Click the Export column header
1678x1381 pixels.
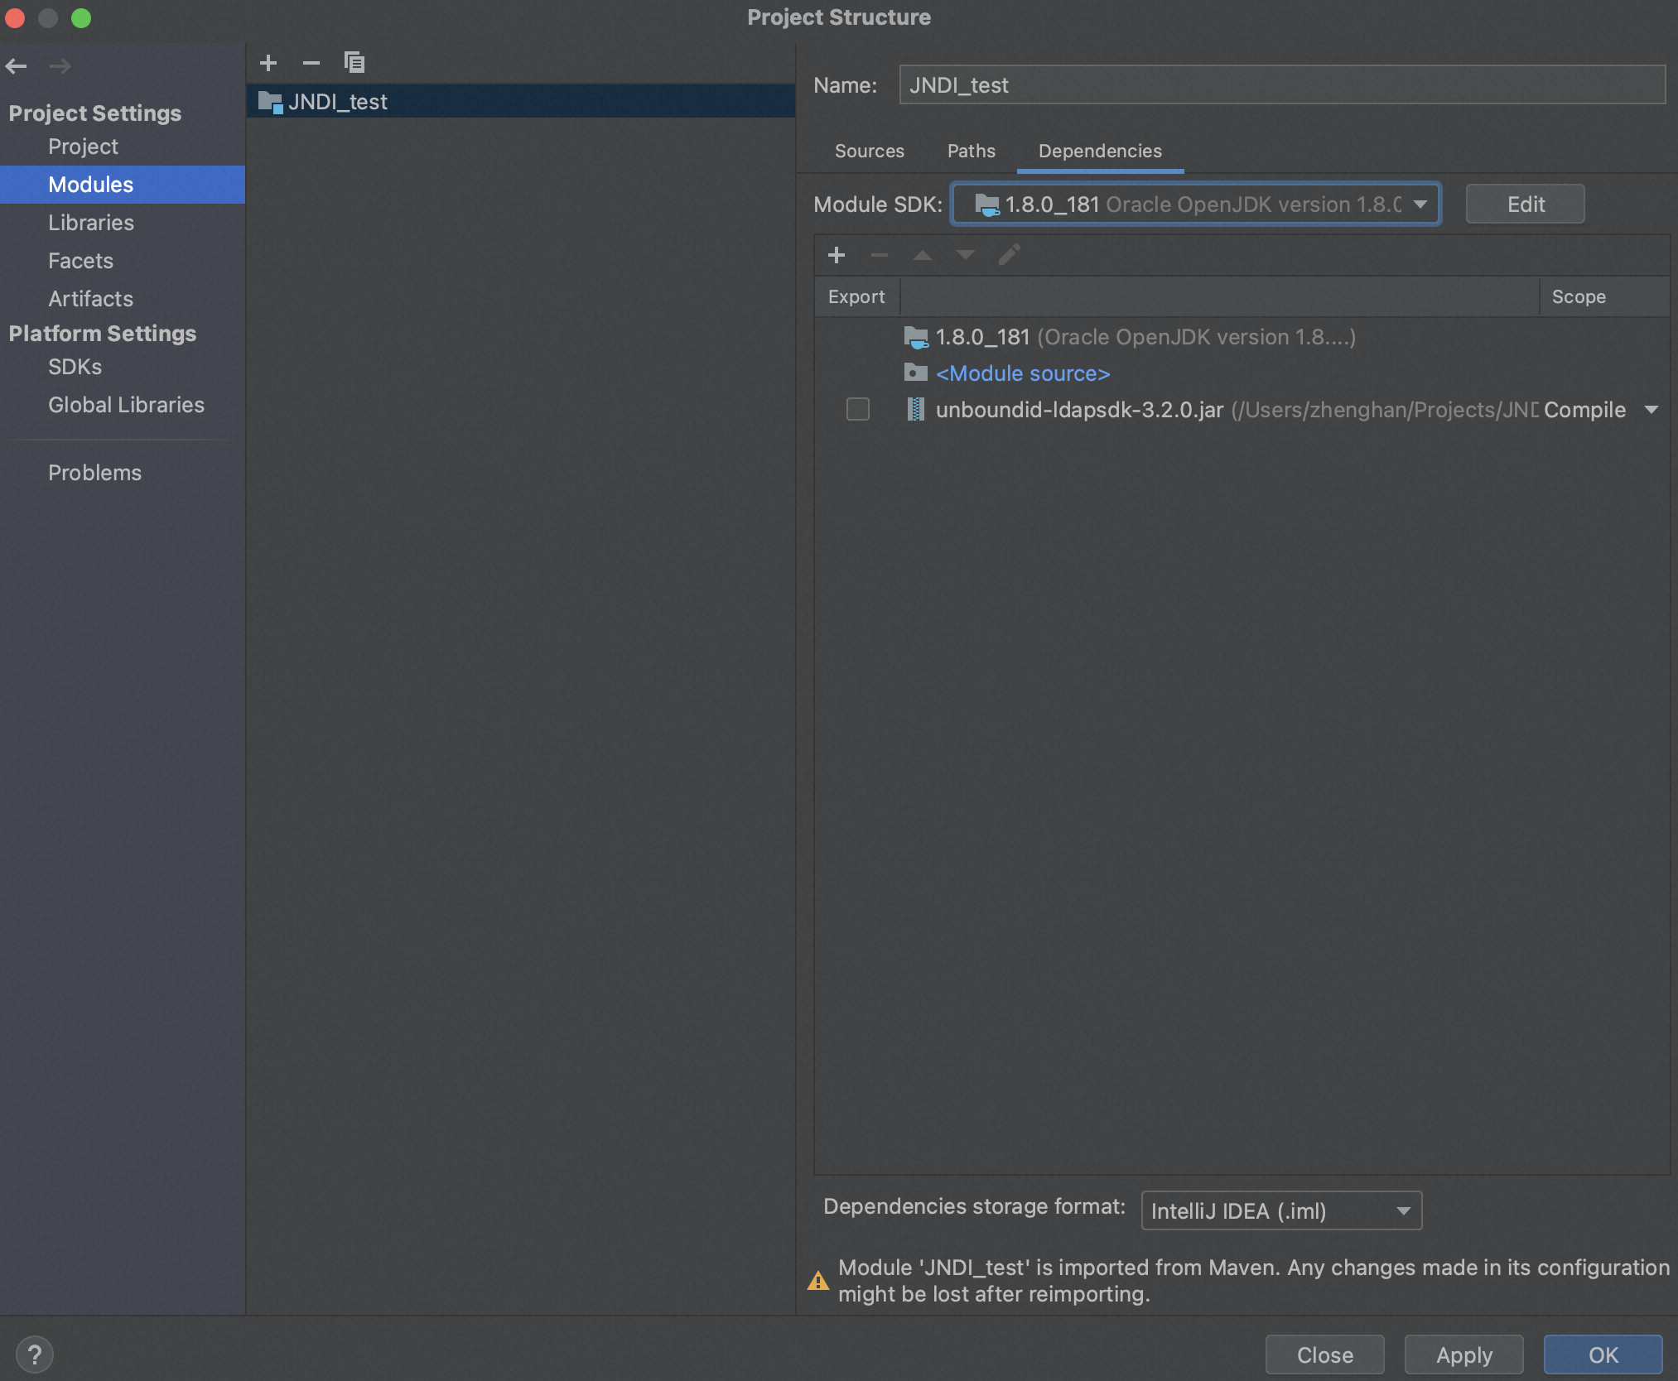click(x=856, y=296)
